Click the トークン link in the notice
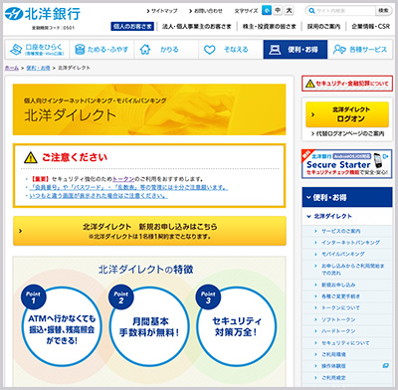 click(x=123, y=179)
